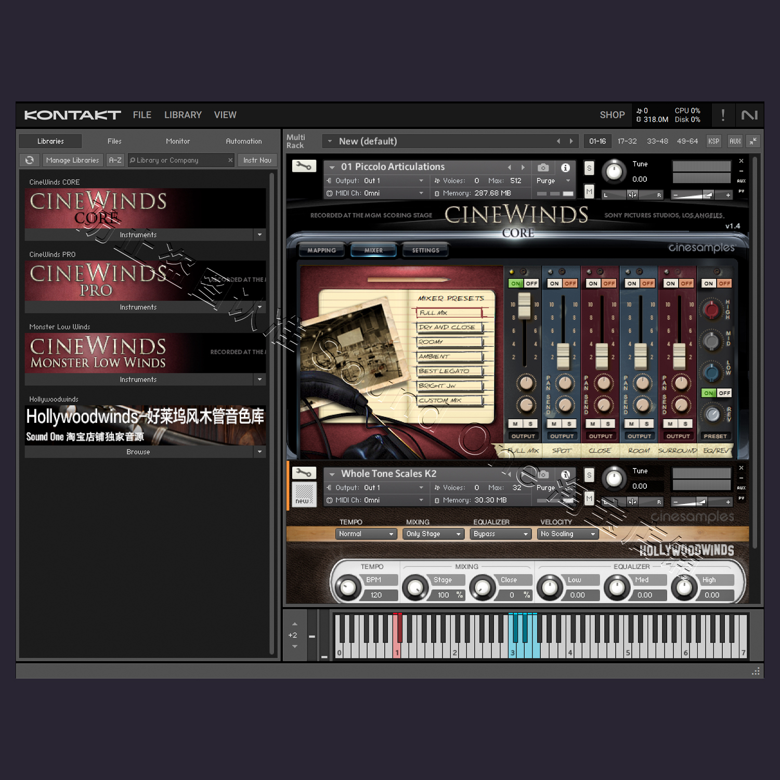Expand Hollywoodwinds Browse dropdown arrow
This screenshot has width=780, height=780.
click(259, 452)
